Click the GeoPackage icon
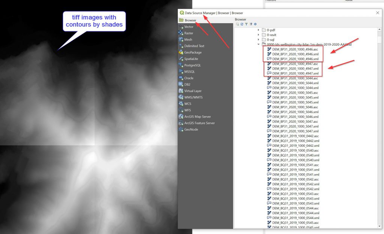The image size is (384, 234). click(x=181, y=52)
